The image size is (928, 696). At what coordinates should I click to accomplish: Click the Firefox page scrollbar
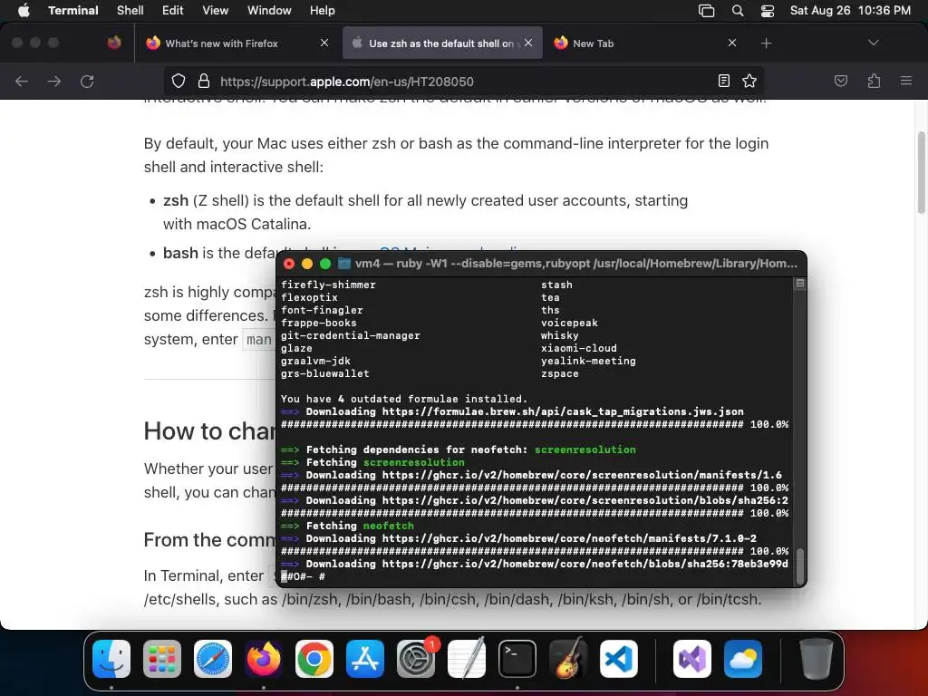[x=921, y=172]
